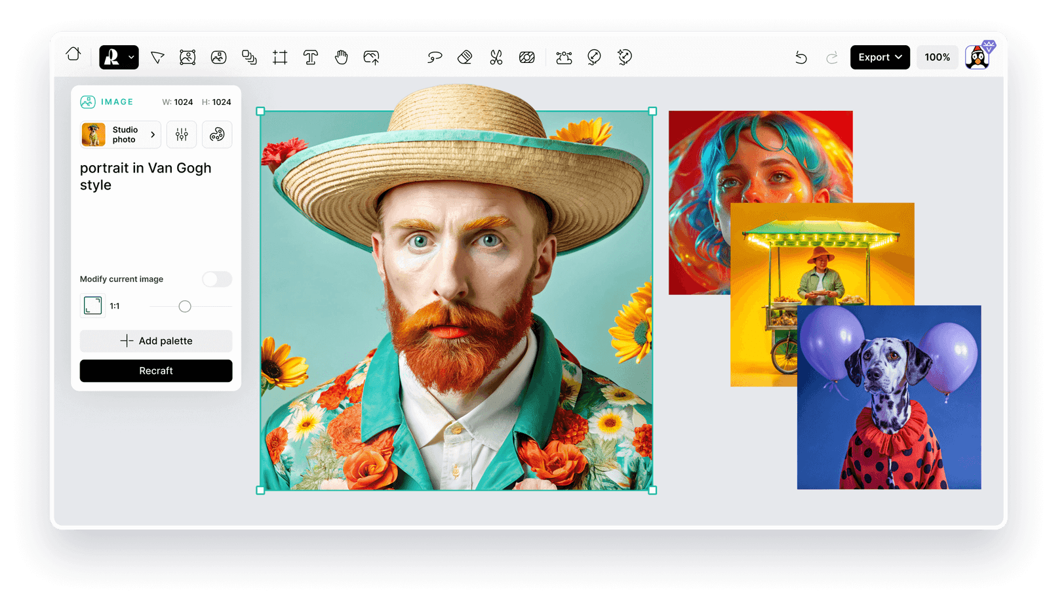Select the arrow selection tool
This screenshot has height=607, width=1049.
[x=157, y=58]
